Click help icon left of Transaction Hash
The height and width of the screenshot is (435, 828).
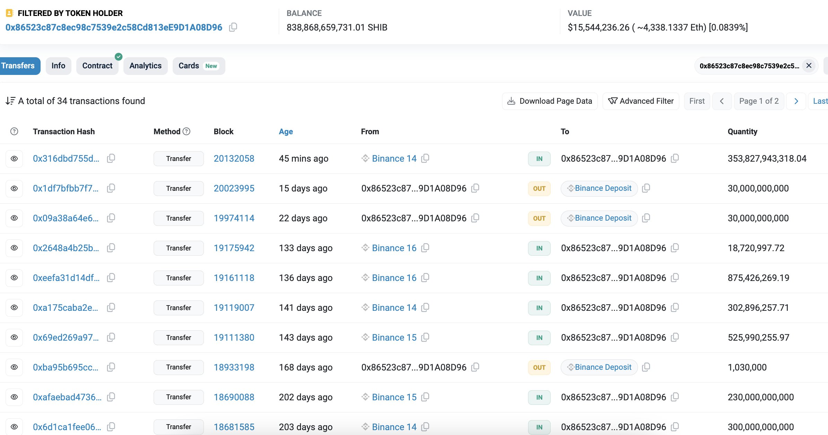click(14, 131)
